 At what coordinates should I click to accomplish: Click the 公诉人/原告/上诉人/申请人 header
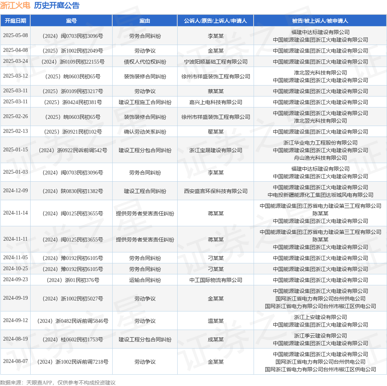tap(215, 21)
